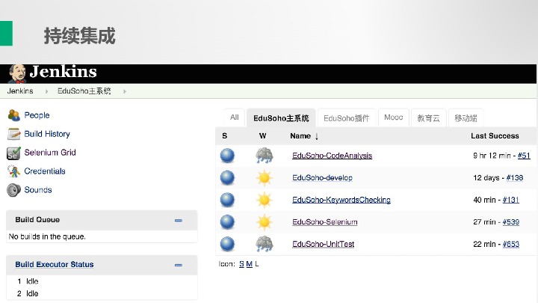The image size is (538, 303).
Task: Open the Sounds link
Action: (38, 189)
